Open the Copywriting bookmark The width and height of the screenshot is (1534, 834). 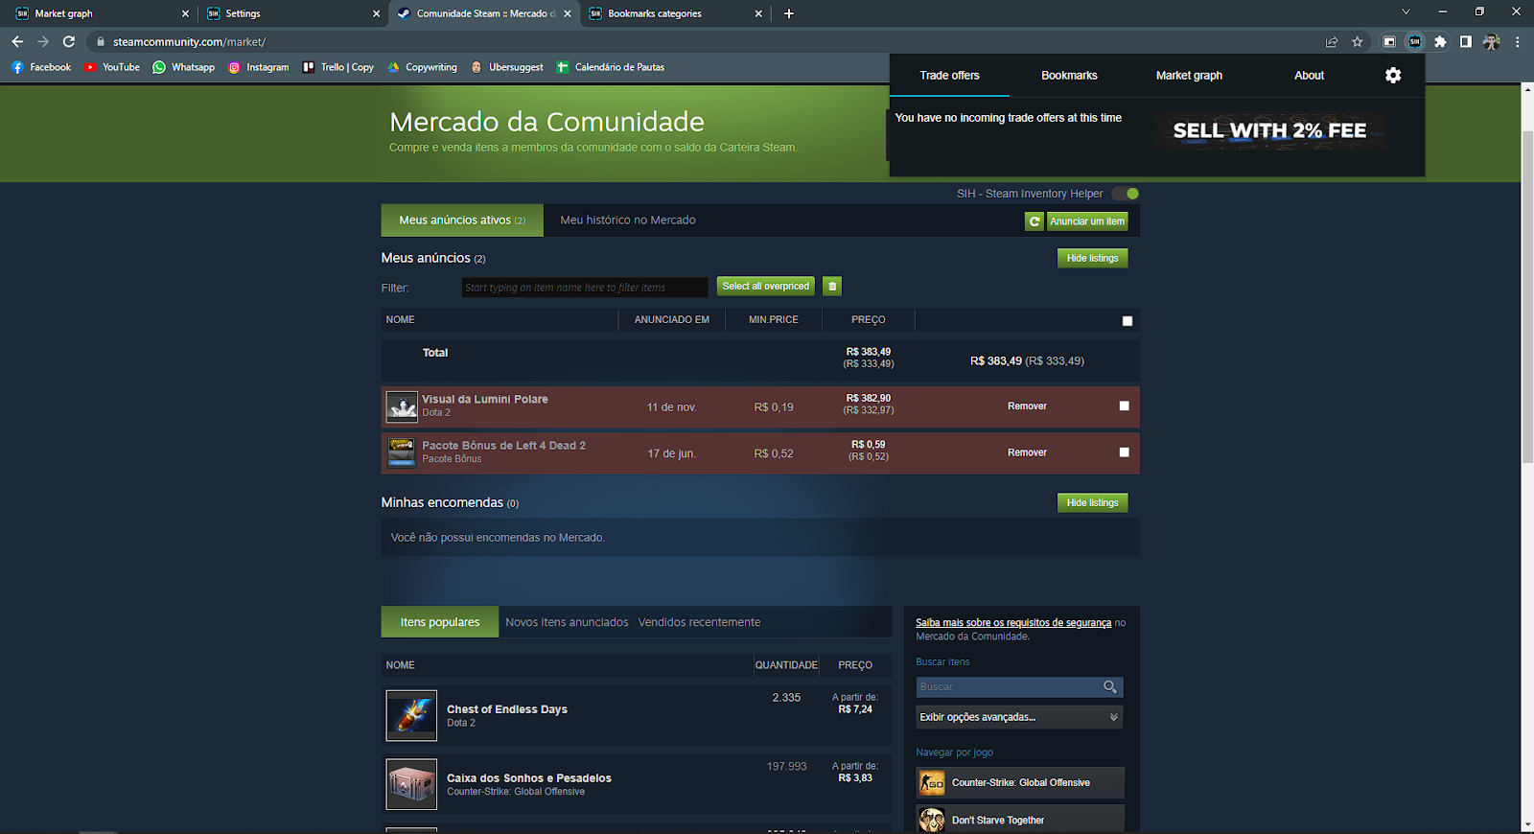coord(422,67)
